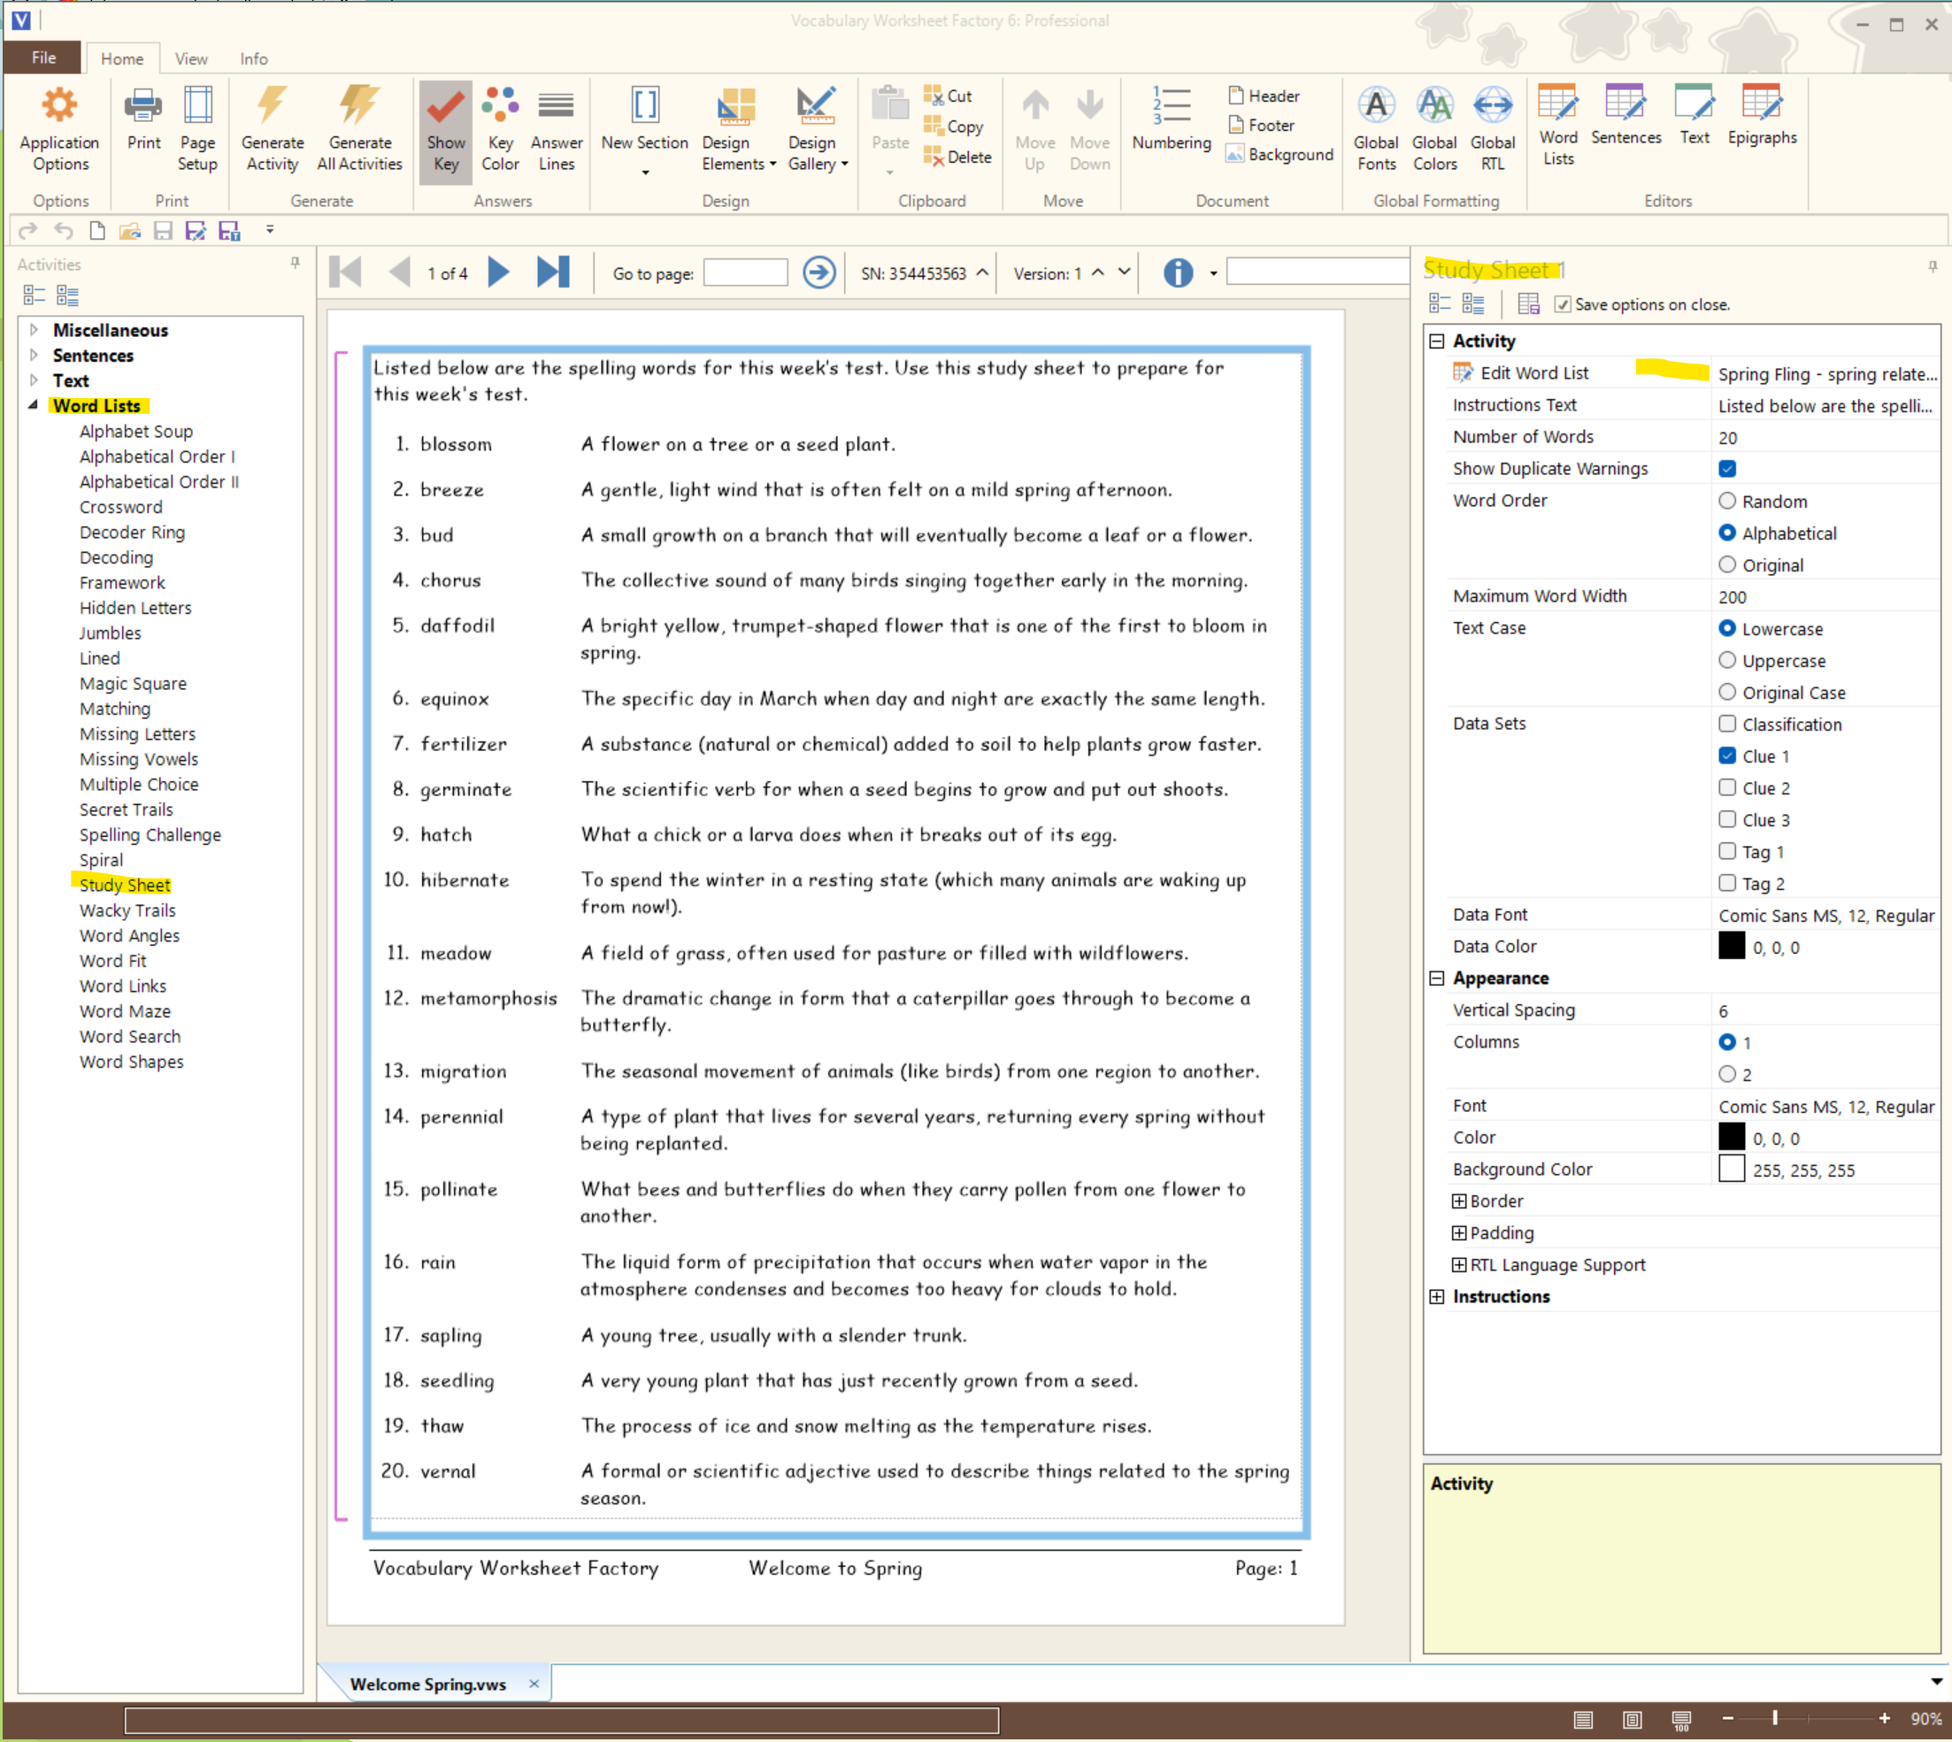Click the Generate Activity lightning icon

[x=272, y=107]
